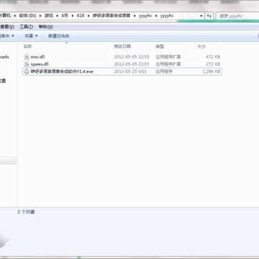Viewport: 259px width, 259px height.
Task: Click the 2012-05-05 22:55 date of msc.dll
Action: point(132,57)
